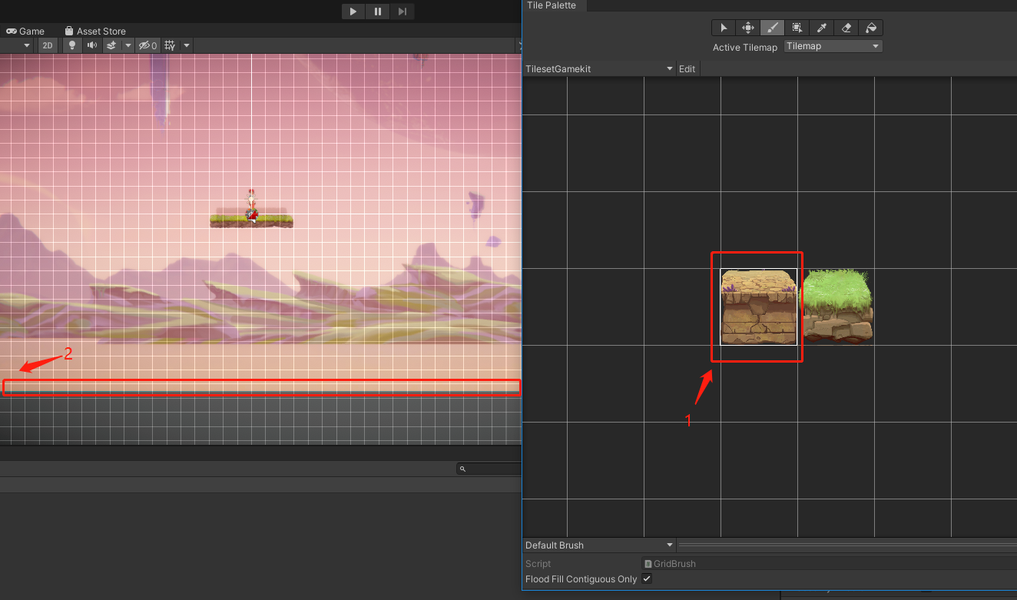Open the TilesetGamekit palette dropdown

599,68
